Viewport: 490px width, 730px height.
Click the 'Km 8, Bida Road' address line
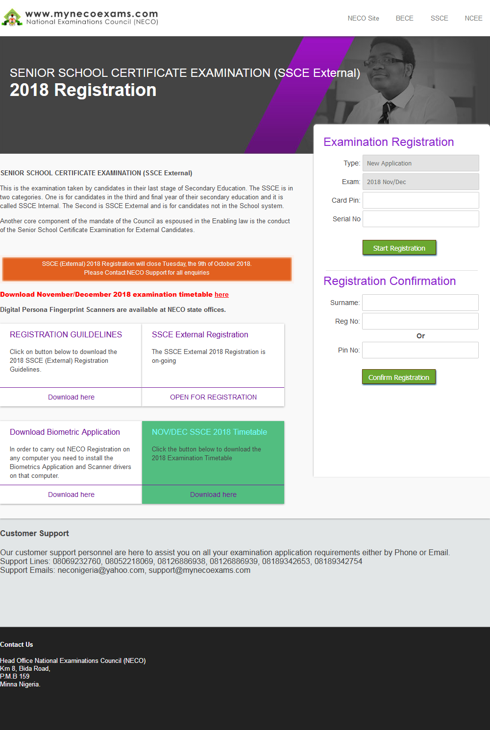[25, 668]
